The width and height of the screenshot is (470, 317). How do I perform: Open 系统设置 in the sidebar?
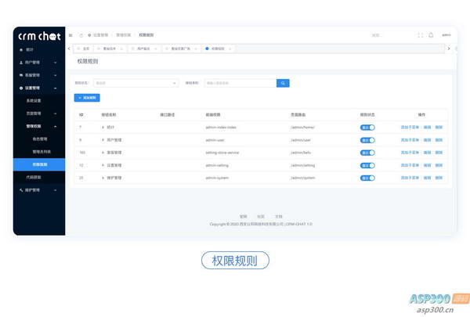[34, 101]
